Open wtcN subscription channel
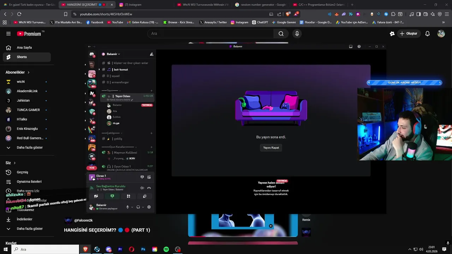Viewport: 452px width, 254px height. (x=27, y=81)
